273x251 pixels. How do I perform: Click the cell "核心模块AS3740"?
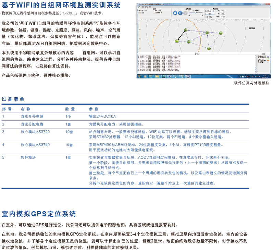(x=35, y=145)
